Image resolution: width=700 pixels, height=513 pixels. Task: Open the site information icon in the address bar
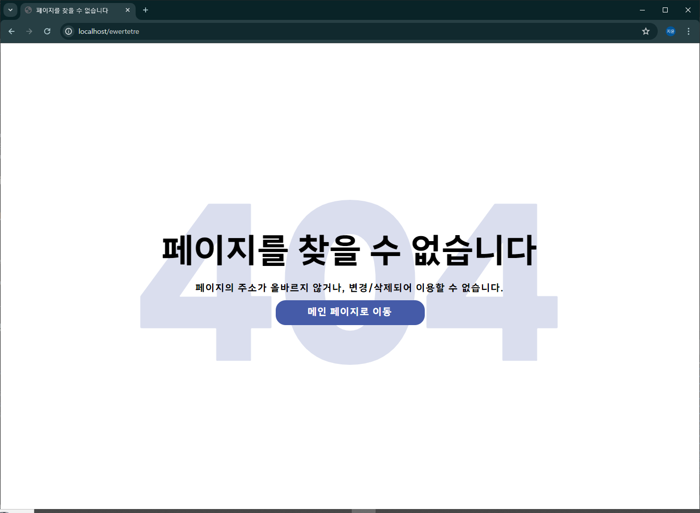(69, 31)
